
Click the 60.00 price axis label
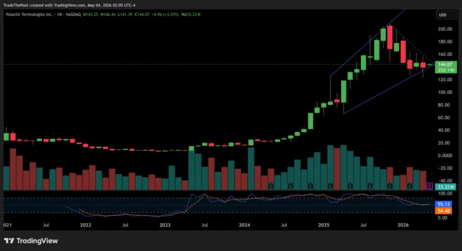(444, 118)
